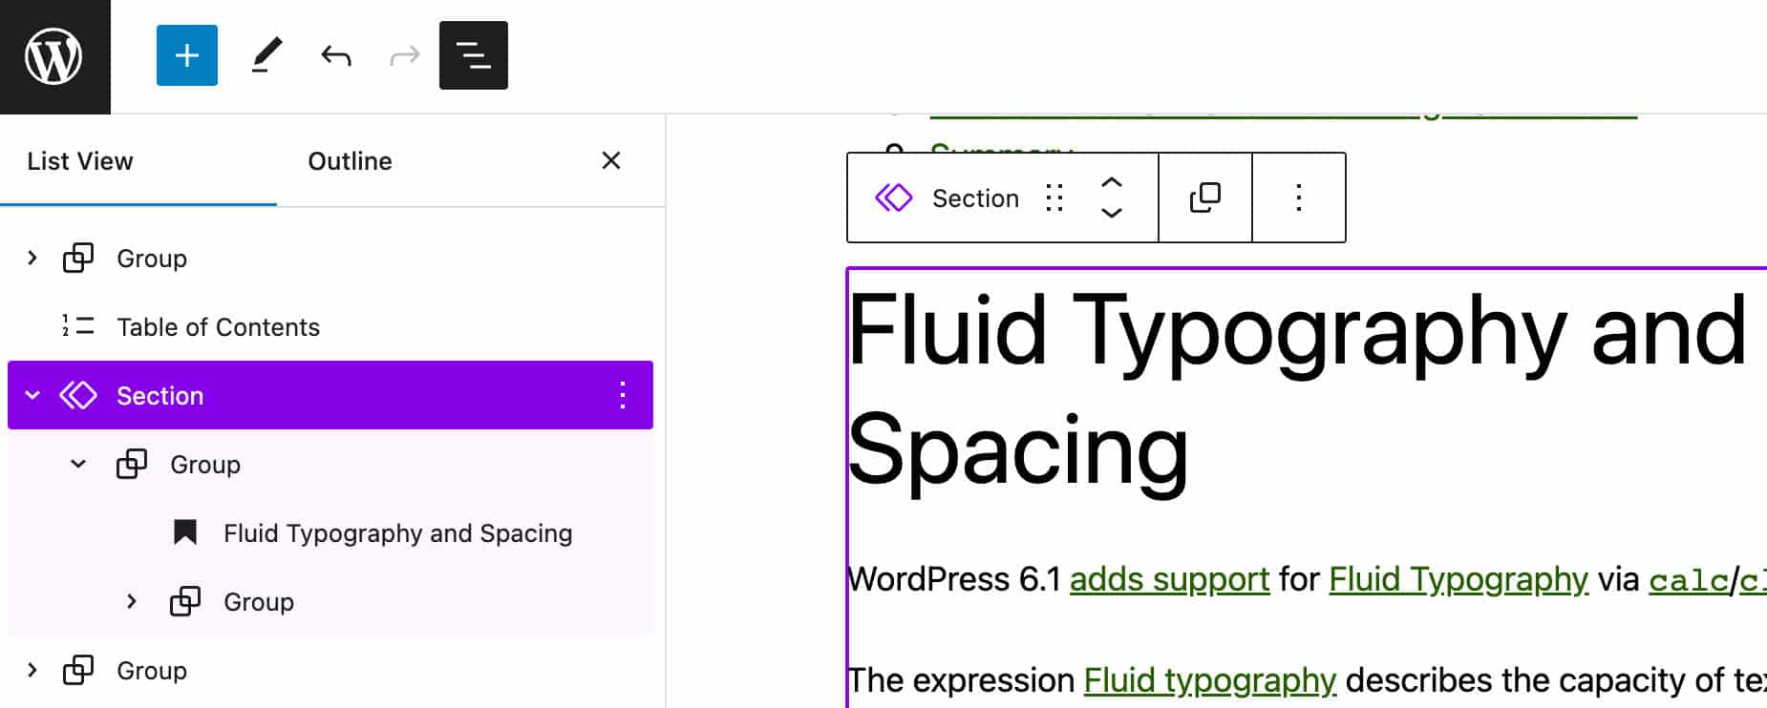This screenshot has width=1767, height=708.
Task: Click the 'The expression' paragraph text
Action: click(961, 680)
